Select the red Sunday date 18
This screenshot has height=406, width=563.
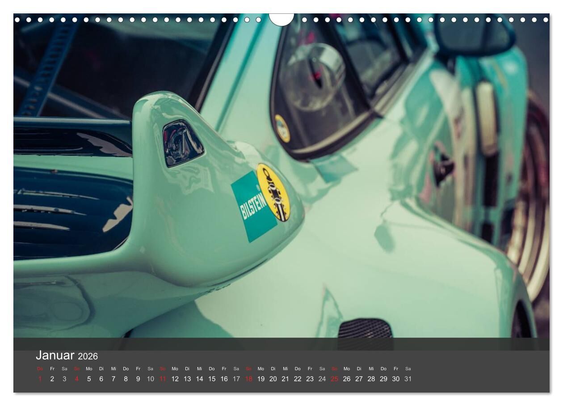[x=248, y=379]
